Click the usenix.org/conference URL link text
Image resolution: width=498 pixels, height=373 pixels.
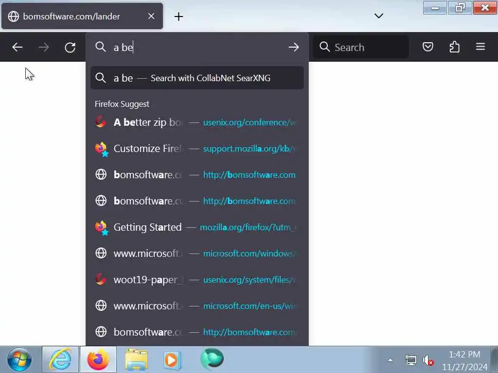(249, 122)
